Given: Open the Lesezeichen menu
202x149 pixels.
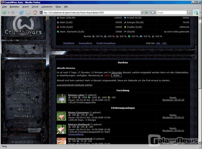Looking at the screenshot, I should coord(47,7).
